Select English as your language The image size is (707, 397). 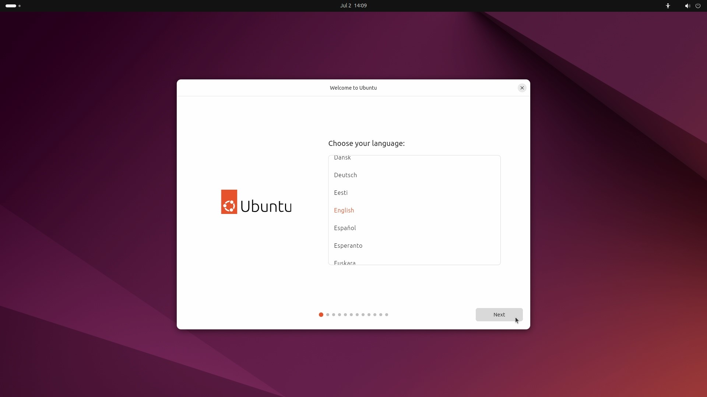[x=344, y=210]
